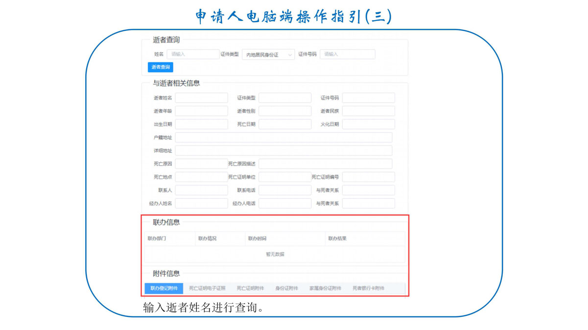This screenshot has height=330, width=588.
Task: Click the 火化日期 date field
Action: coord(368,124)
